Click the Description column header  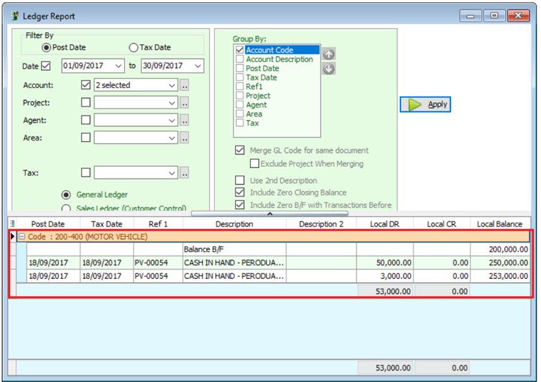pyautogui.click(x=234, y=224)
